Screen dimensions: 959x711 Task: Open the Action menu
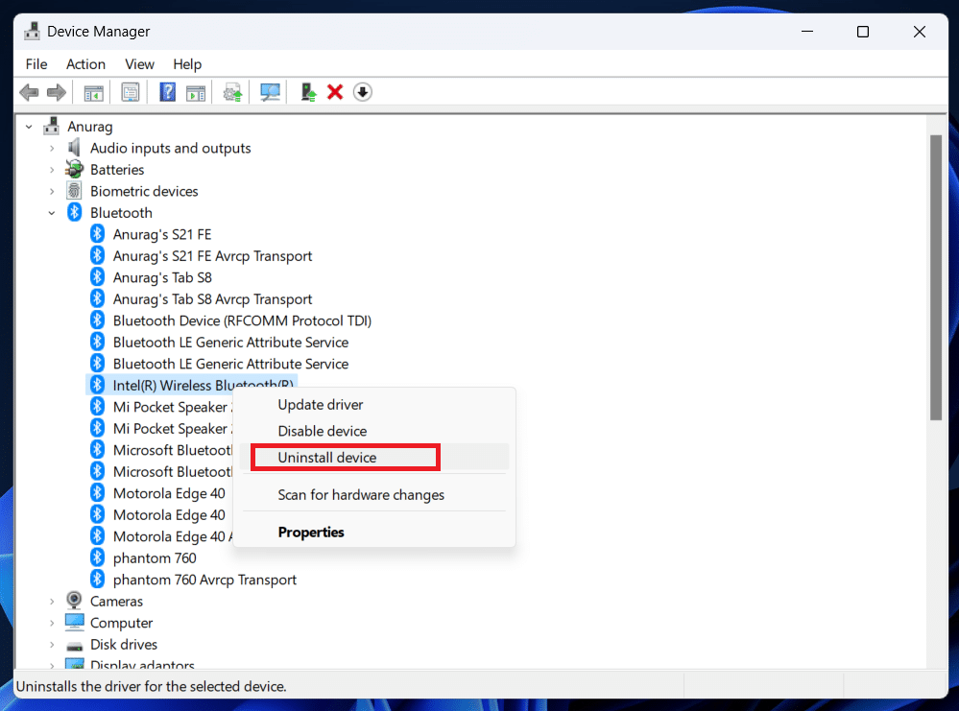(x=85, y=63)
